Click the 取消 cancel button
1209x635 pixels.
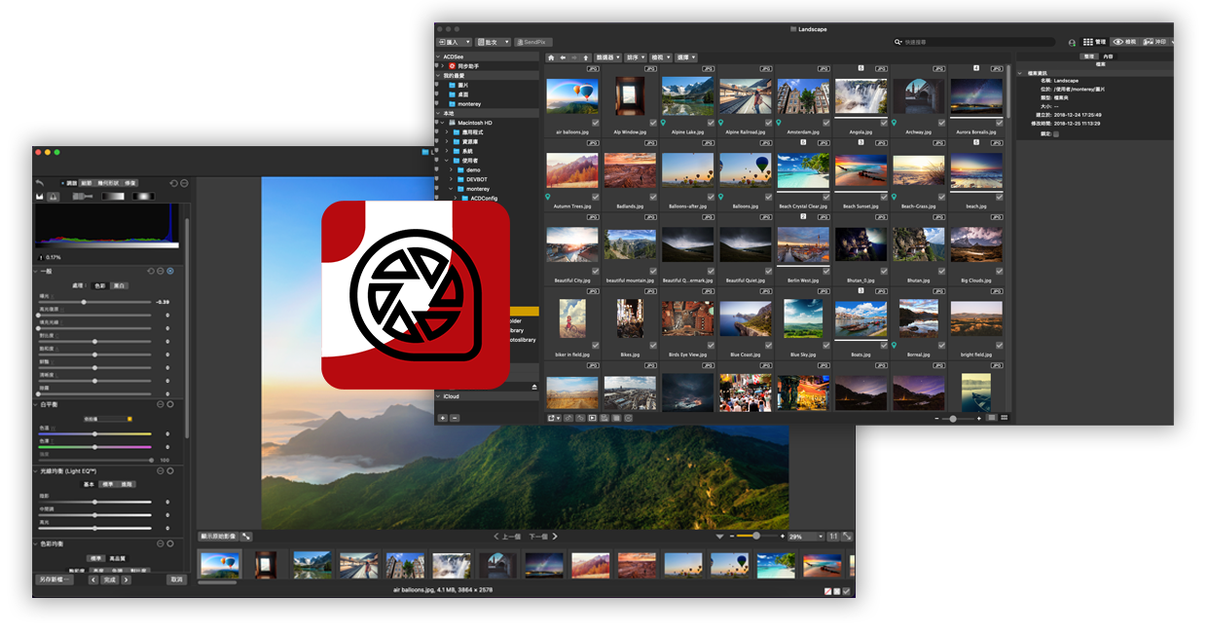(176, 579)
